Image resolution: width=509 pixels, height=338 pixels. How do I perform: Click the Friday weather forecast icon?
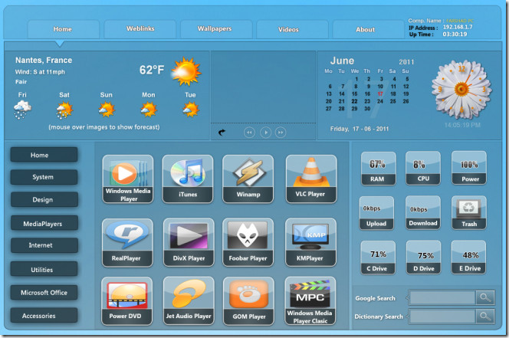pos(22,110)
